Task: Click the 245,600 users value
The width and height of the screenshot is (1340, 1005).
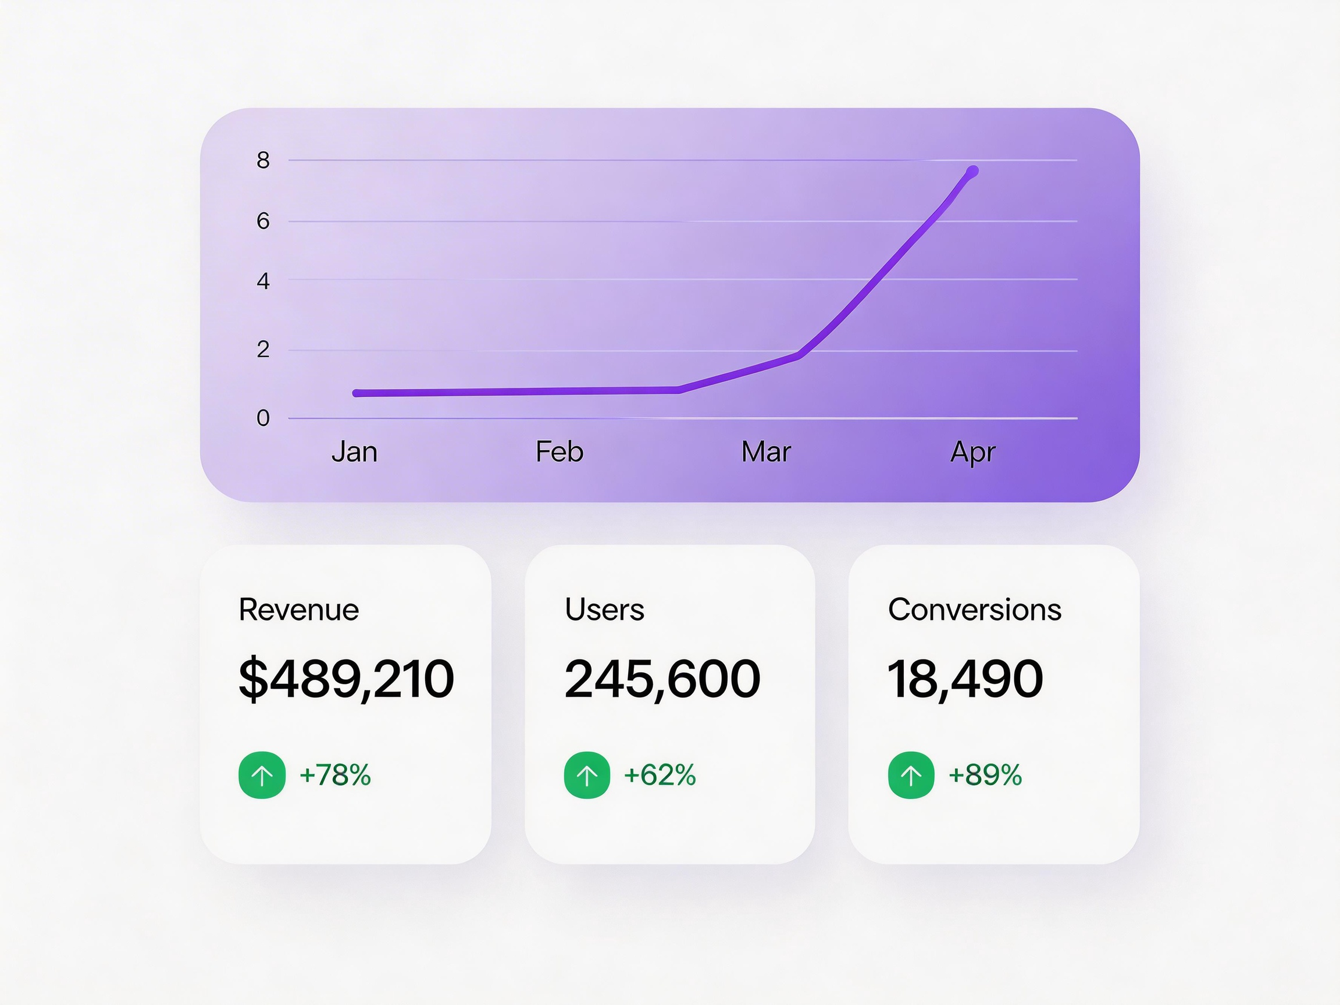Action: coord(662,679)
